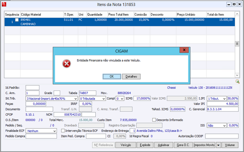Click the CIGAM app icon in title bar
Image resolution: width=244 pixels, height=152 pixels.
(x=4, y=4)
